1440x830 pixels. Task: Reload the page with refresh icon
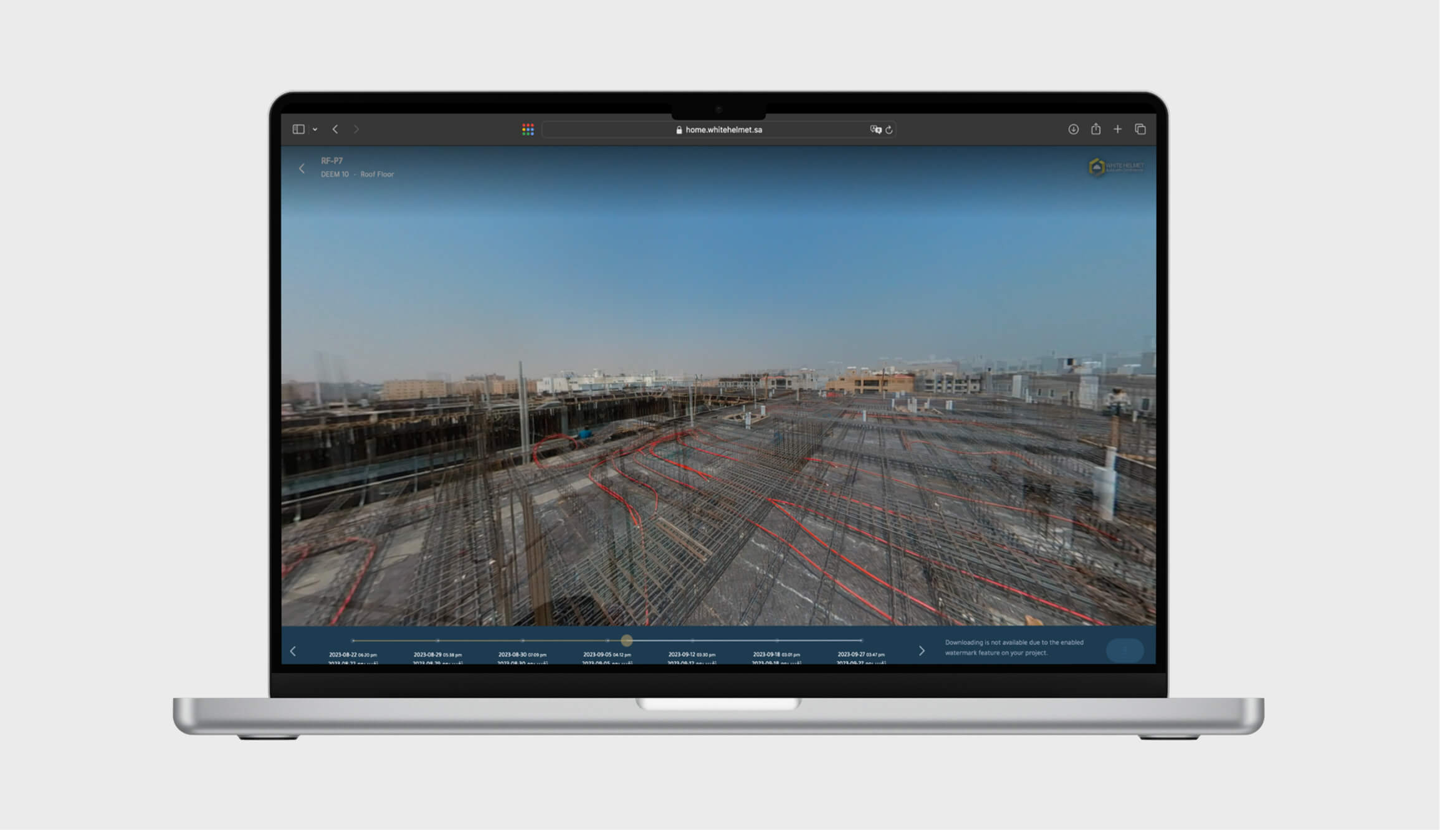pos(889,130)
